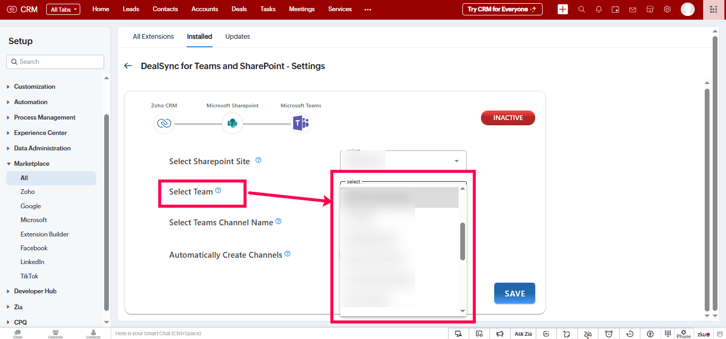
Task: Collapse the Marketplace section
Action: click(32, 164)
